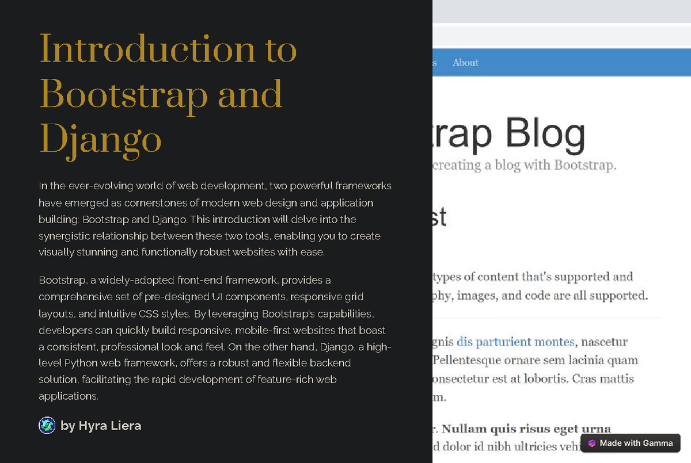
Task: Click the Gamma logo icon in the badge
Action: click(592, 443)
